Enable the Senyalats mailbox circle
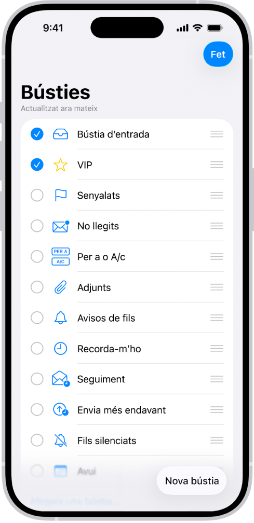The image size is (254, 523). point(37,196)
